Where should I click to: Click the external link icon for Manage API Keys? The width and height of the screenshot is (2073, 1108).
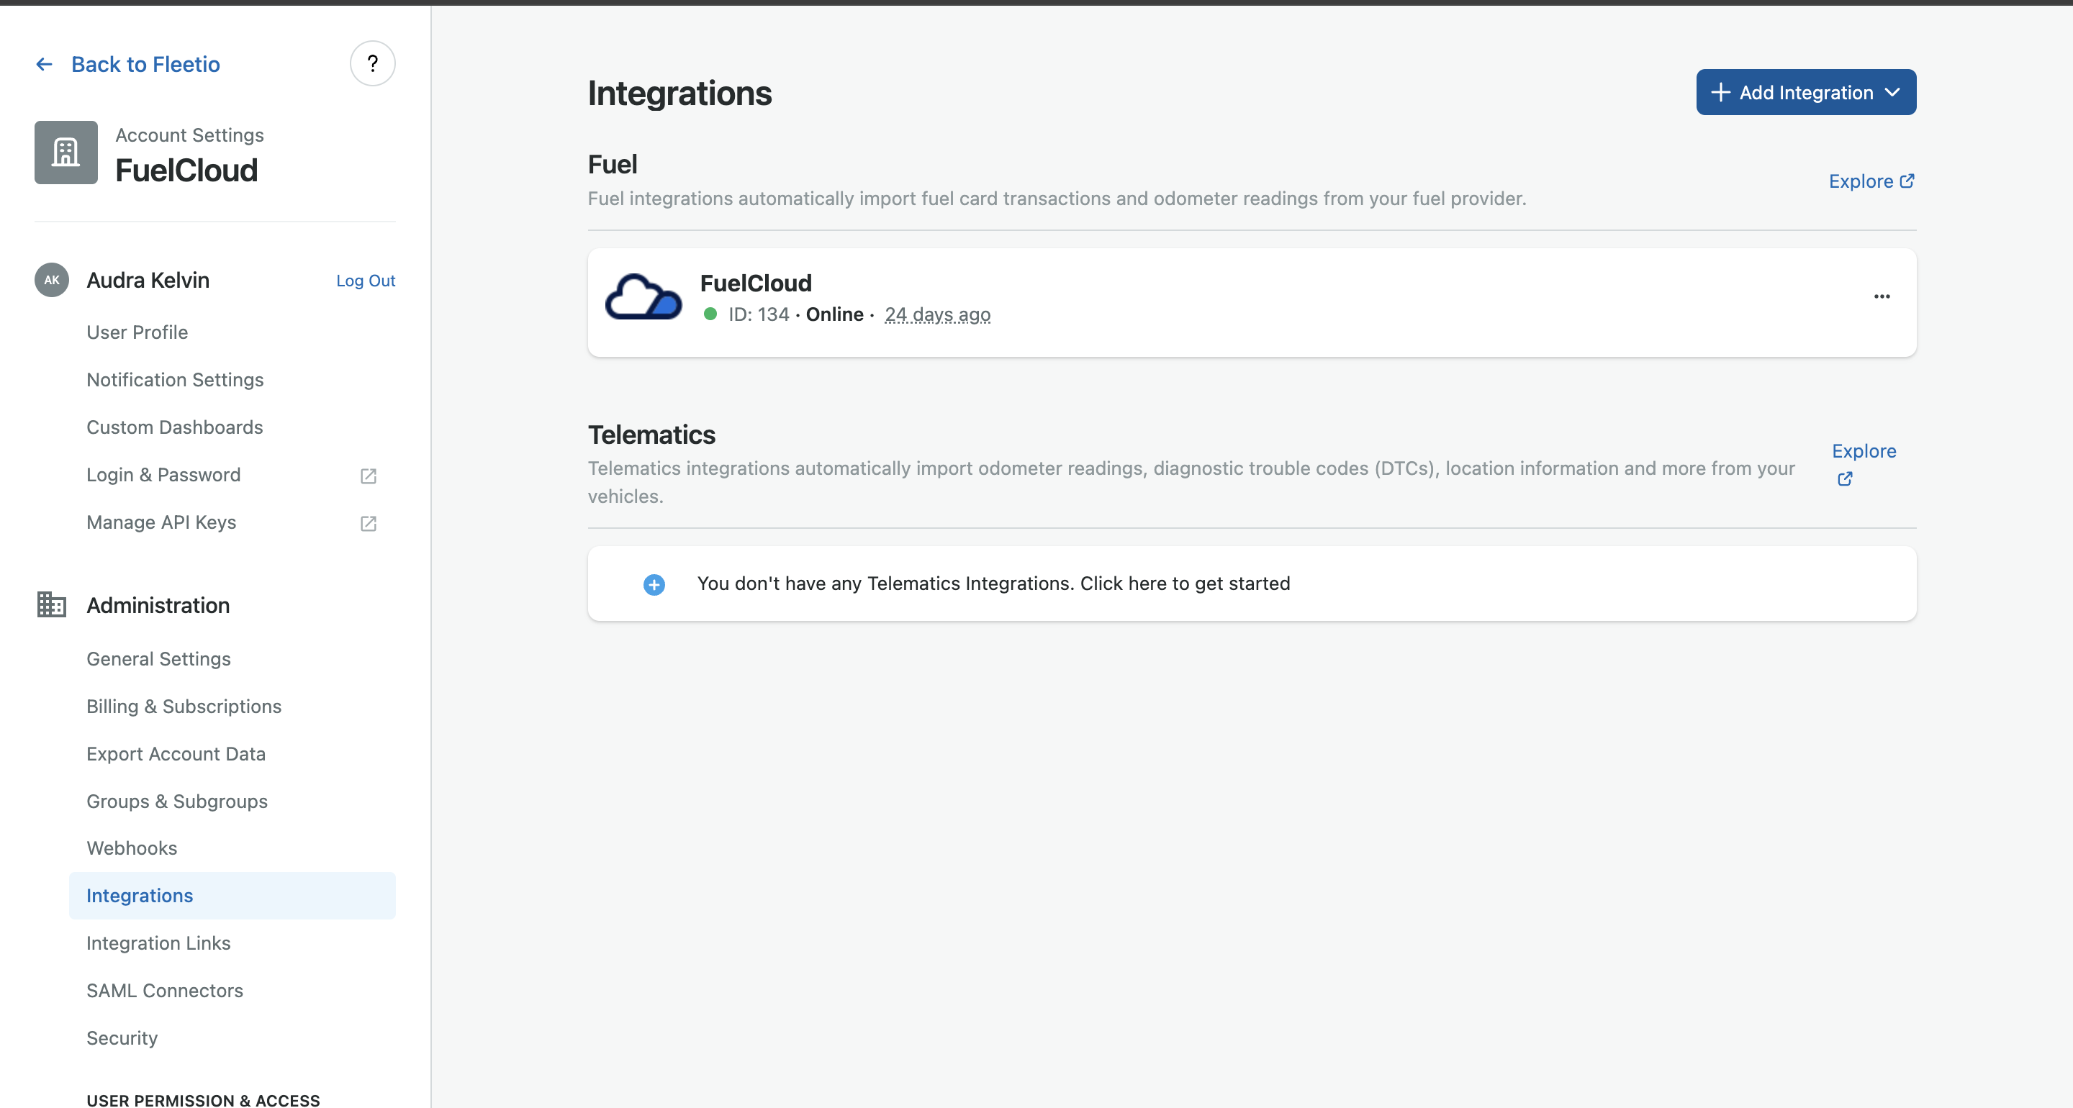369,523
